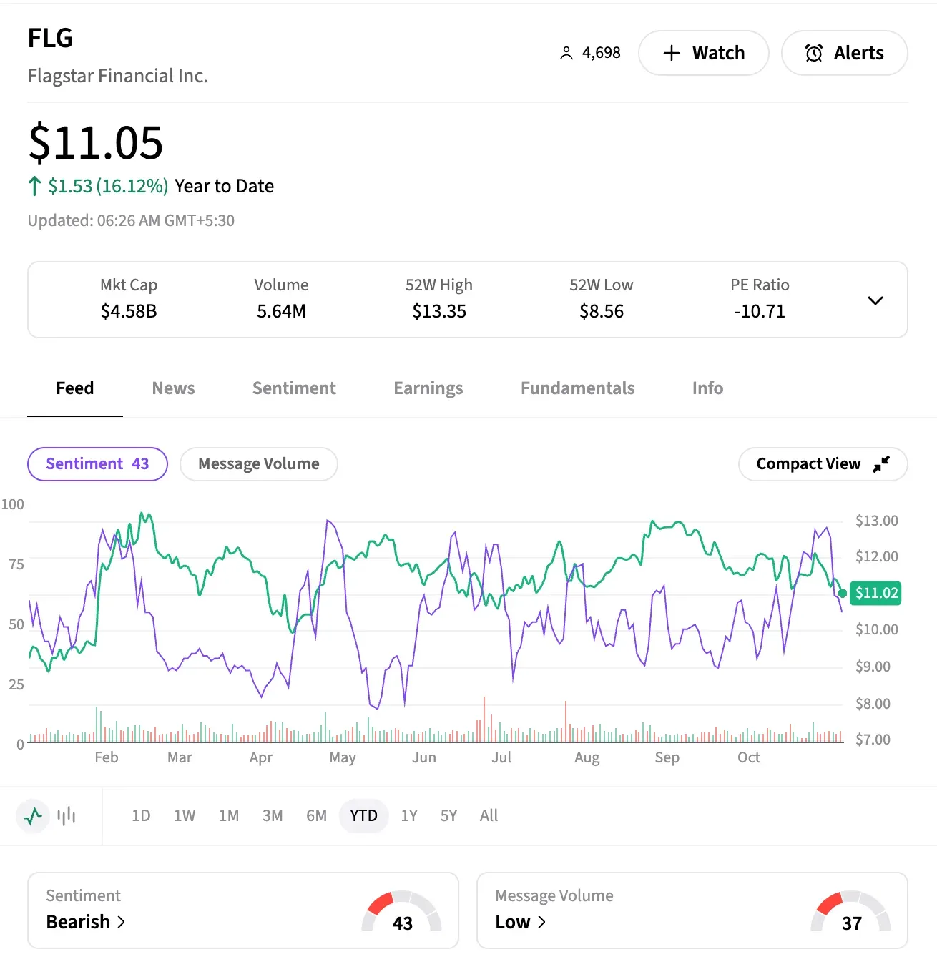937x977 pixels.
Task: Click the Watch button
Action: [x=704, y=53]
